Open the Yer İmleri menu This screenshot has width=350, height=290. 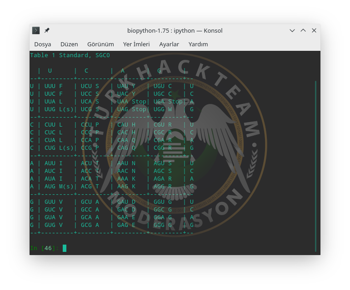pyautogui.click(x=136, y=44)
